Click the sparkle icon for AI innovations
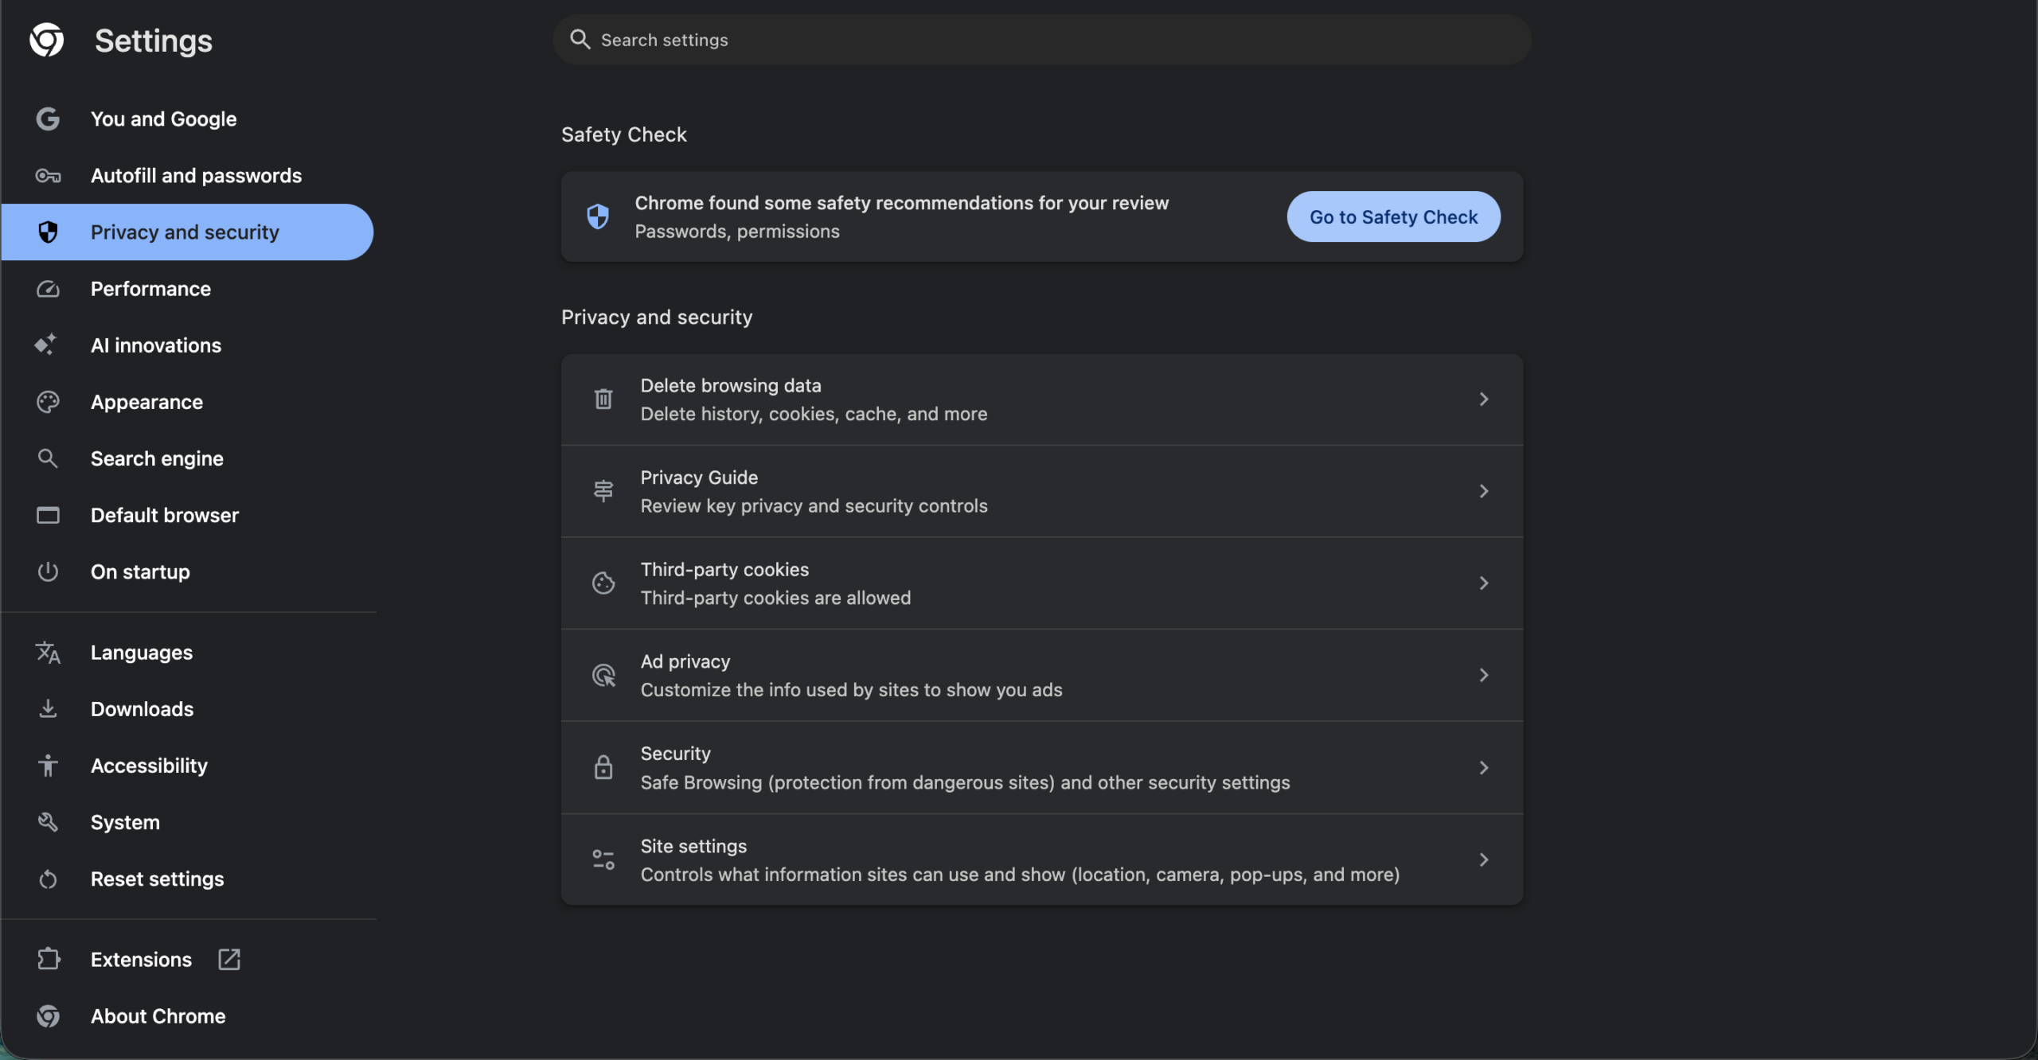The image size is (2038, 1060). pos(46,345)
